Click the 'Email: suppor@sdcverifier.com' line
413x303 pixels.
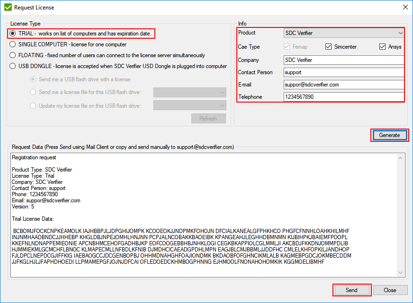[46, 200]
